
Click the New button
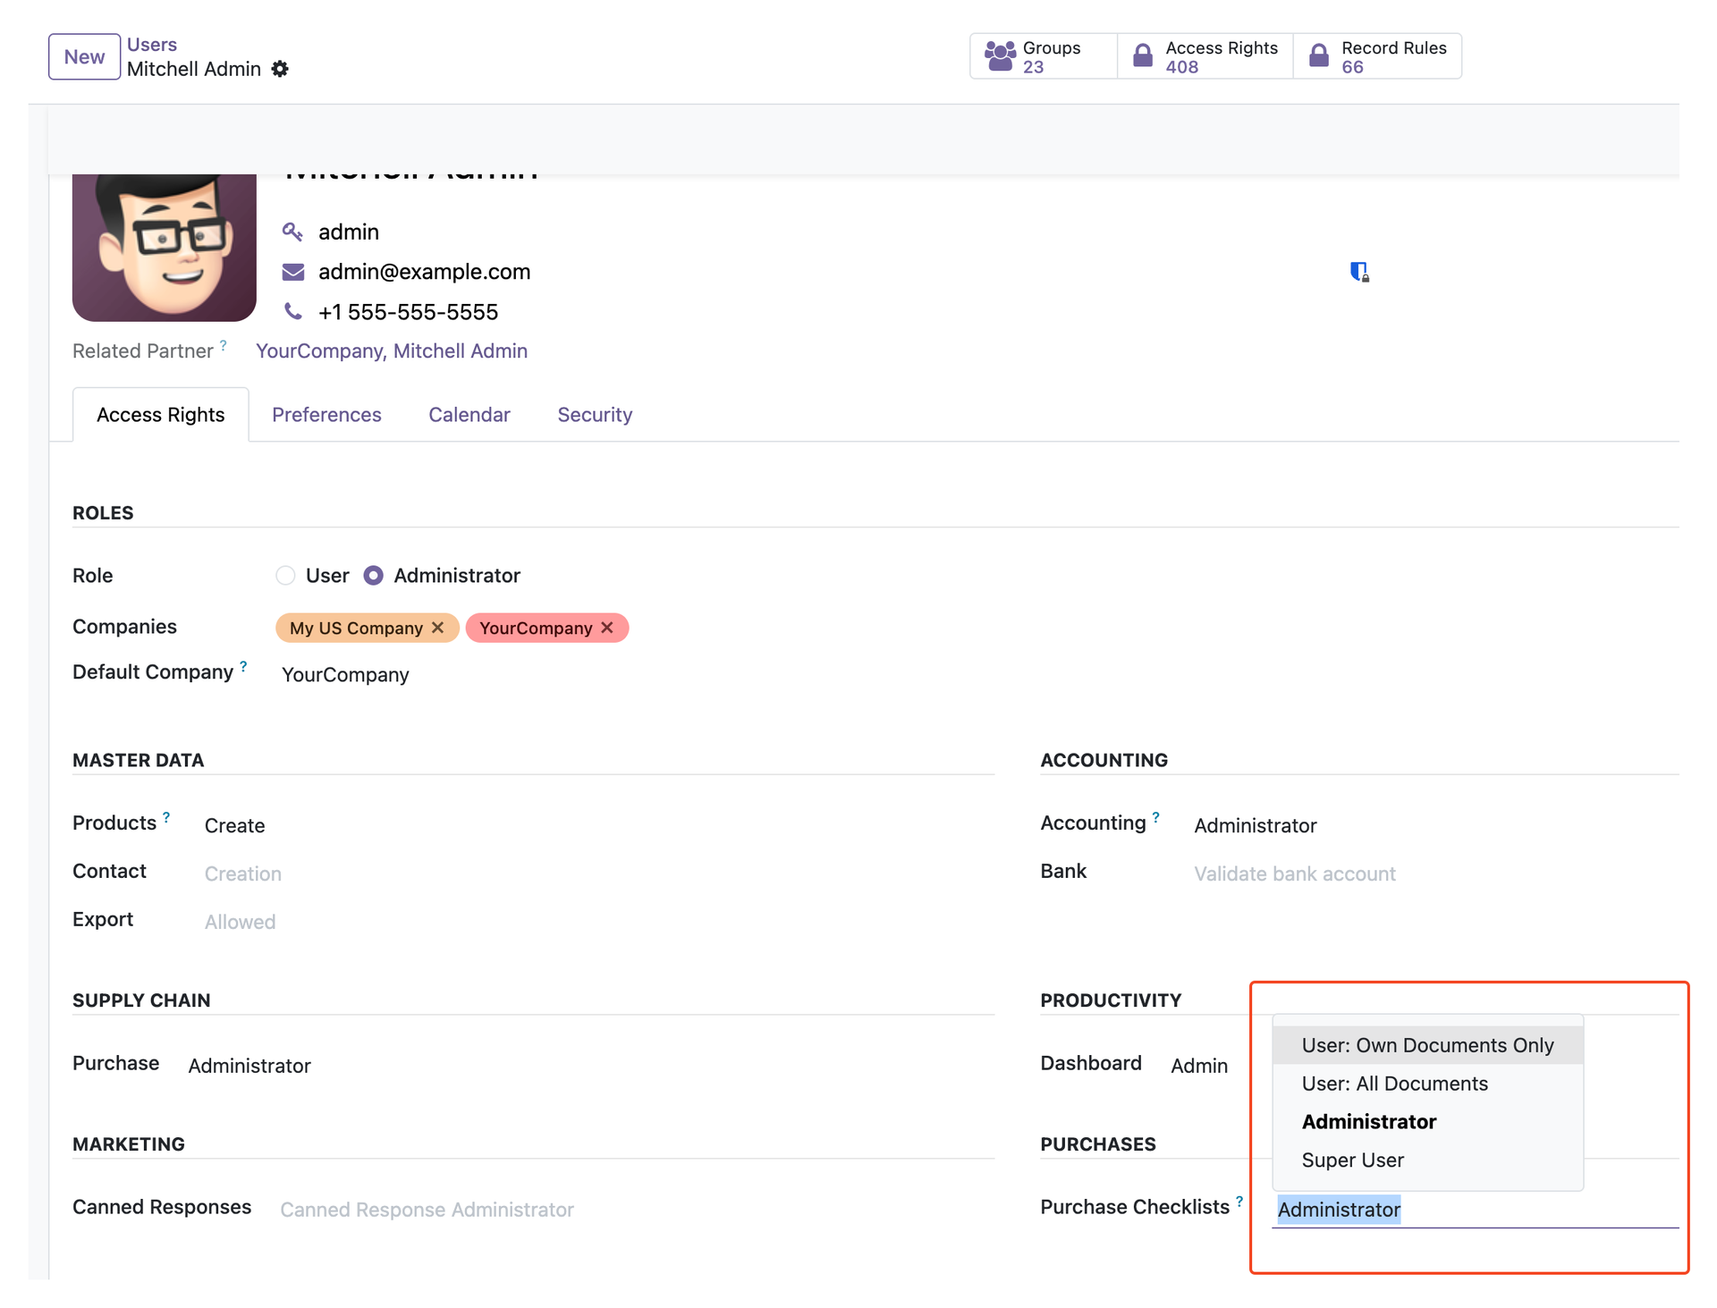tap(83, 55)
